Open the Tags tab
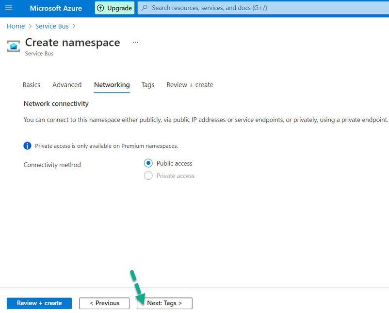The height and width of the screenshot is (313, 389). (x=147, y=85)
